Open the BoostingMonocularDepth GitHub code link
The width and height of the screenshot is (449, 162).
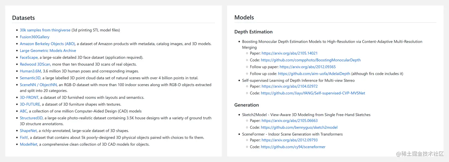point(311,60)
